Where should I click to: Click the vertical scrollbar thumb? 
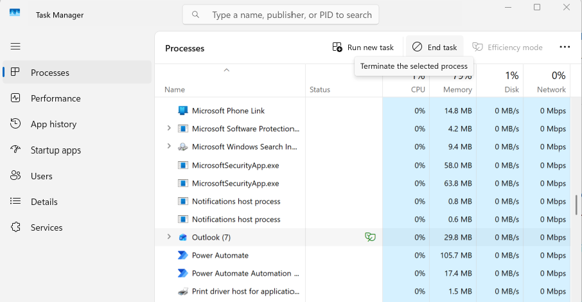[577, 205]
